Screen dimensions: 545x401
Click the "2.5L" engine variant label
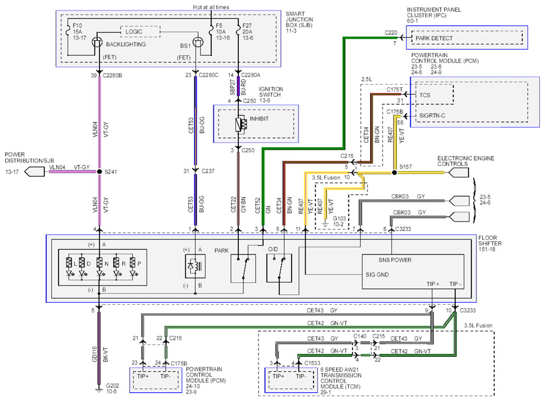(366, 79)
